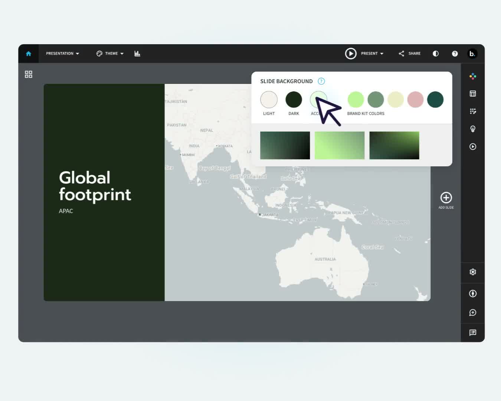Viewport: 501px width, 401px height.
Task: Pick the pink brand kit color
Action: click(x=415, y=100)
